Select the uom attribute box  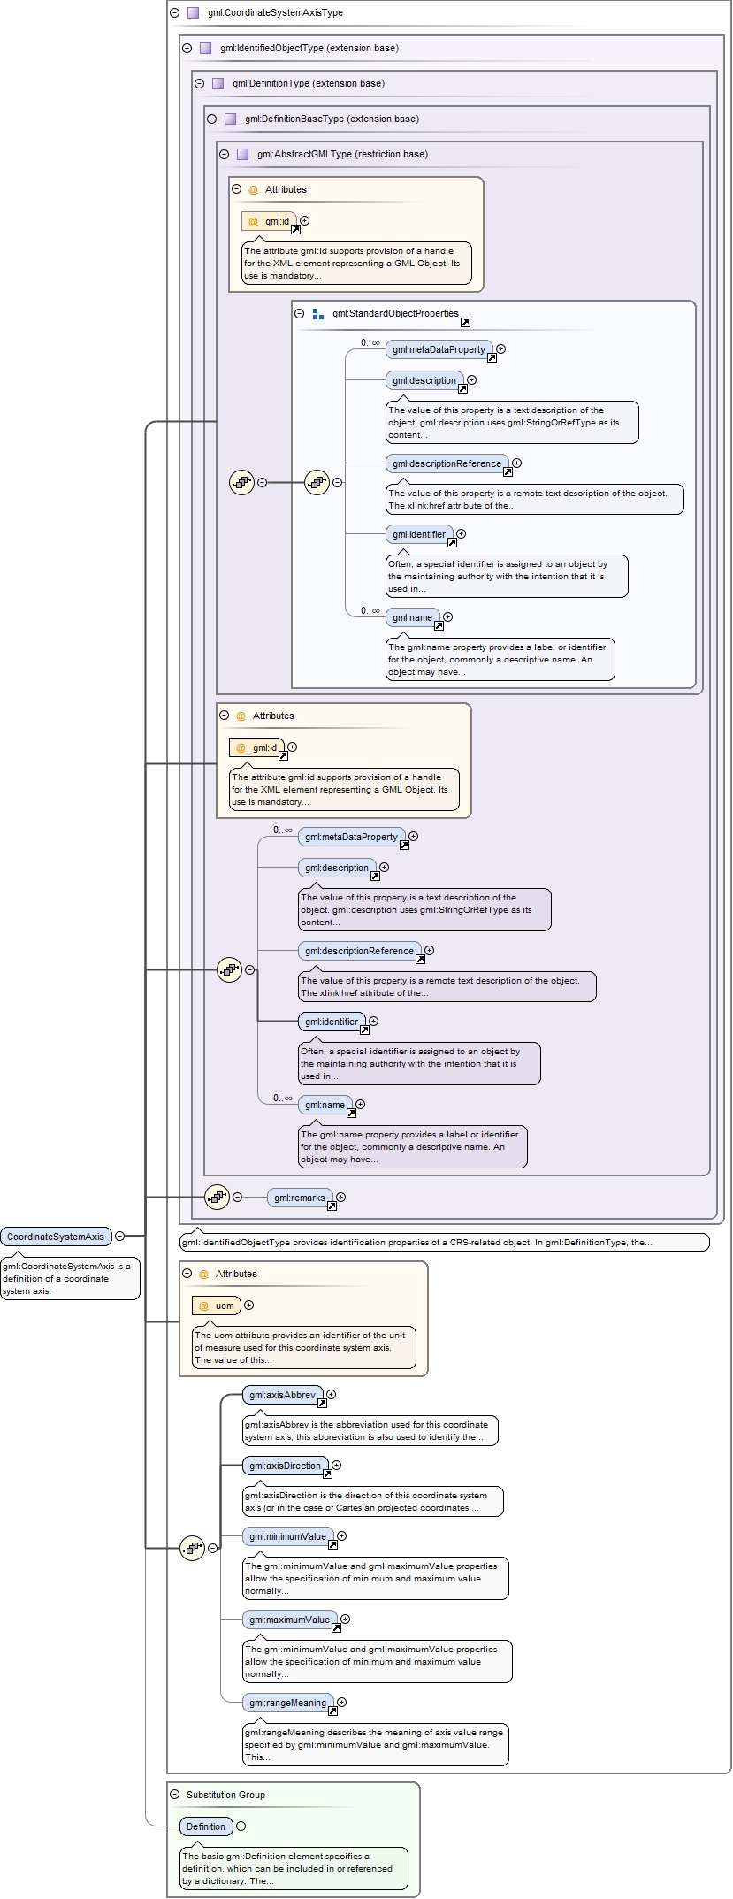[217, 1306]
